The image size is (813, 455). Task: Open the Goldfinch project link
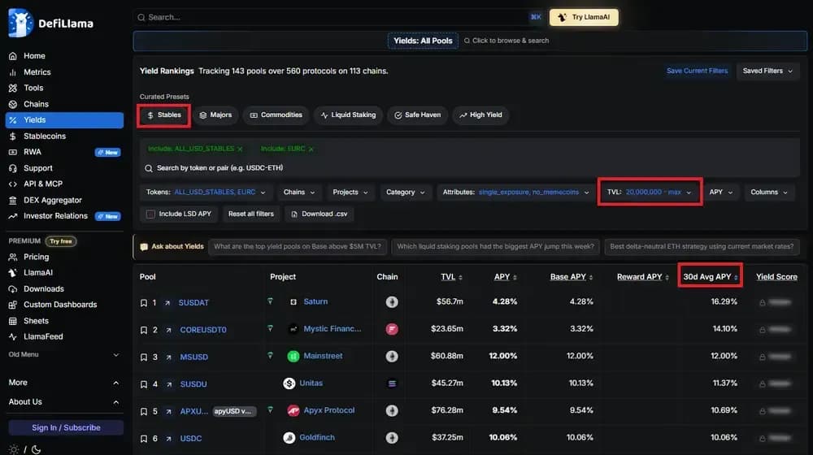pos(317,437)
